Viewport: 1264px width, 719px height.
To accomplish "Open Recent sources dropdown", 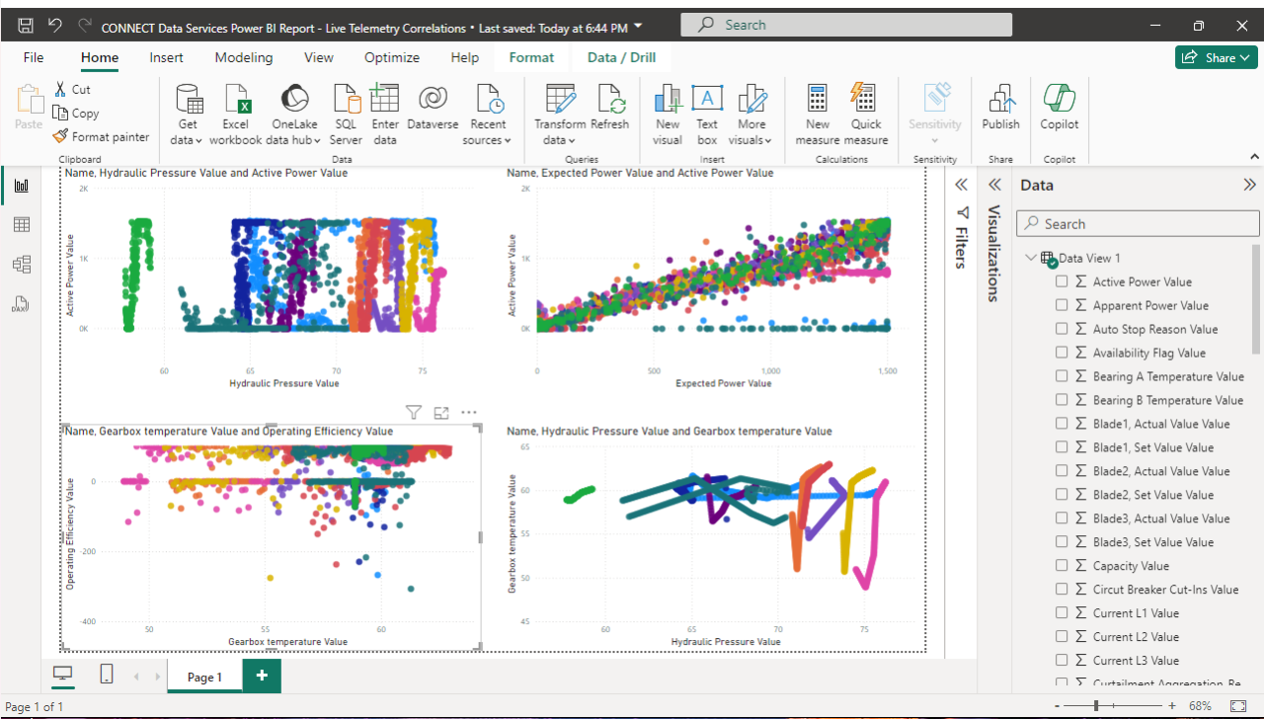I will pos(488,115).
